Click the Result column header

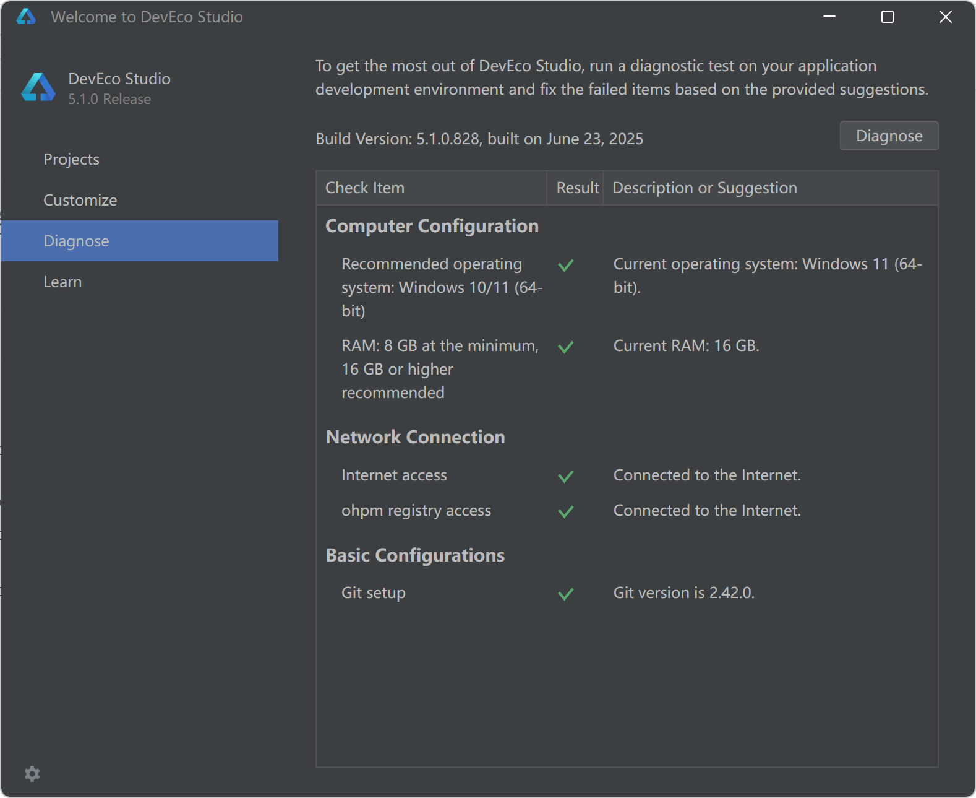[x=575, y=188]
